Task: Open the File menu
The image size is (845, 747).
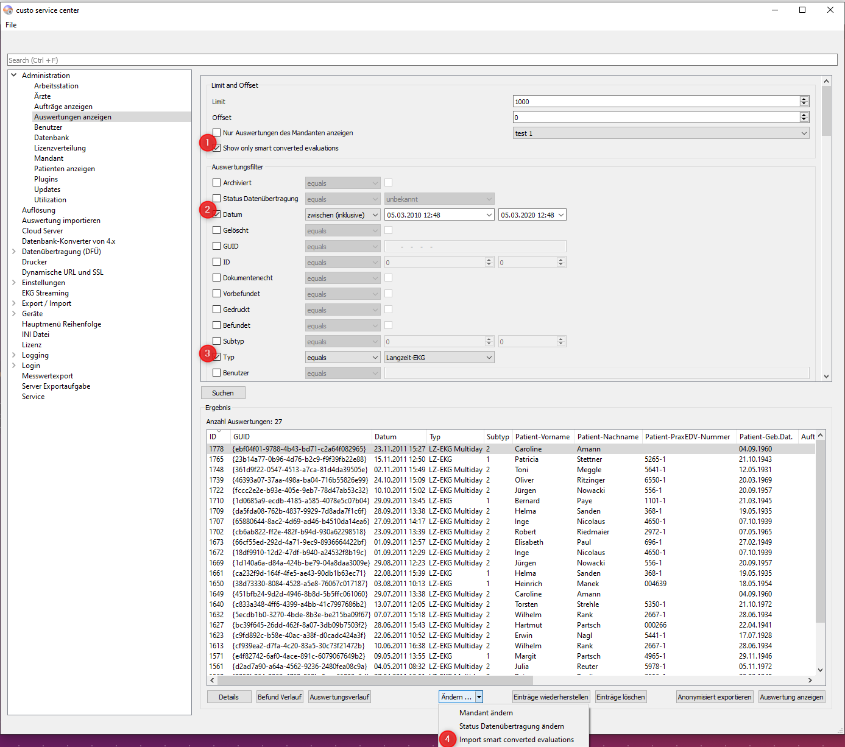Action: pyautogui.click(x=11, y=25)
